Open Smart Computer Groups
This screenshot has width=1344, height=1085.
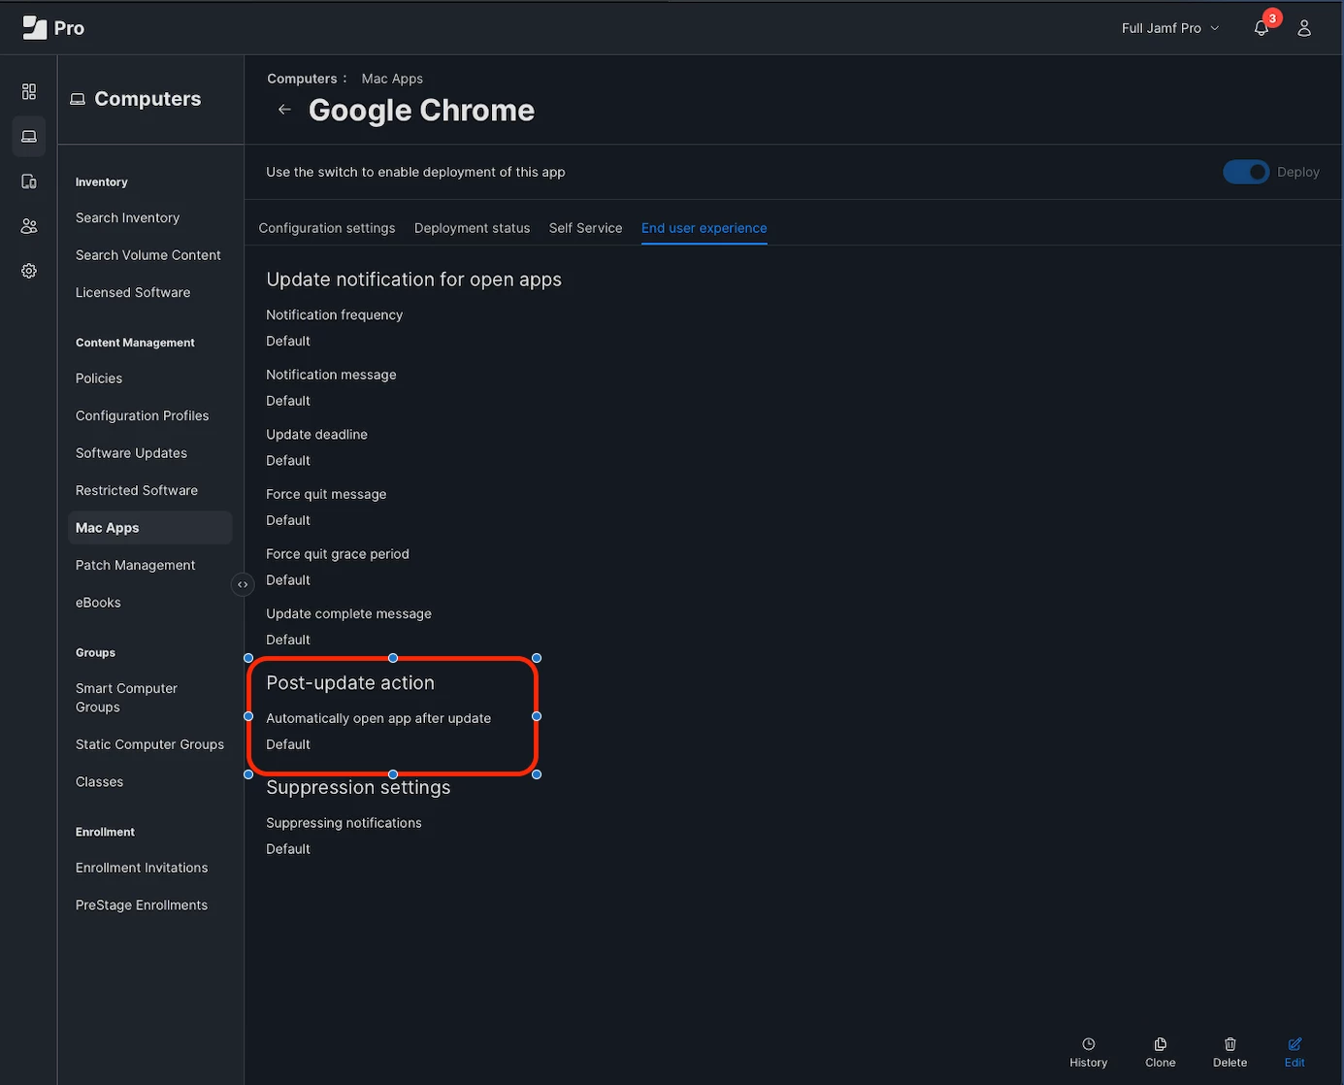click(x=126, y=698)
